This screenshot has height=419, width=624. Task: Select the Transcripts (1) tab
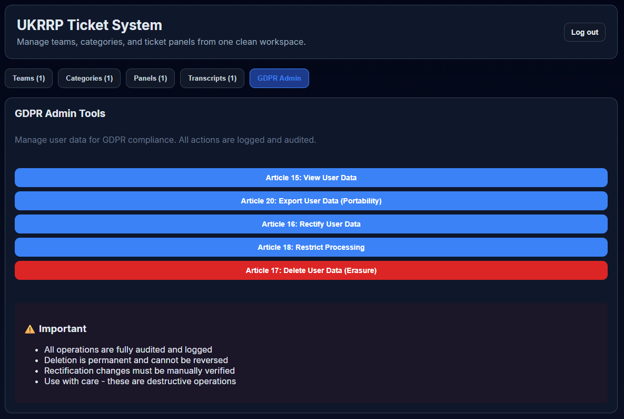(x=212, y=79)
